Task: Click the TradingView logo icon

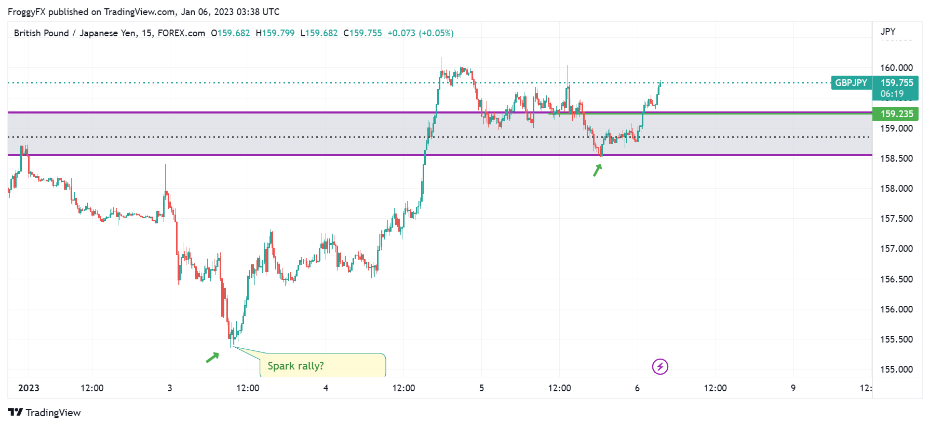Action: [x=16, y=412]
